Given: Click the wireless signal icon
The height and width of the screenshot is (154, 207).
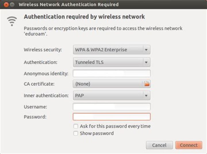Looking at the screenshot, I should click(x=12, y=21).
